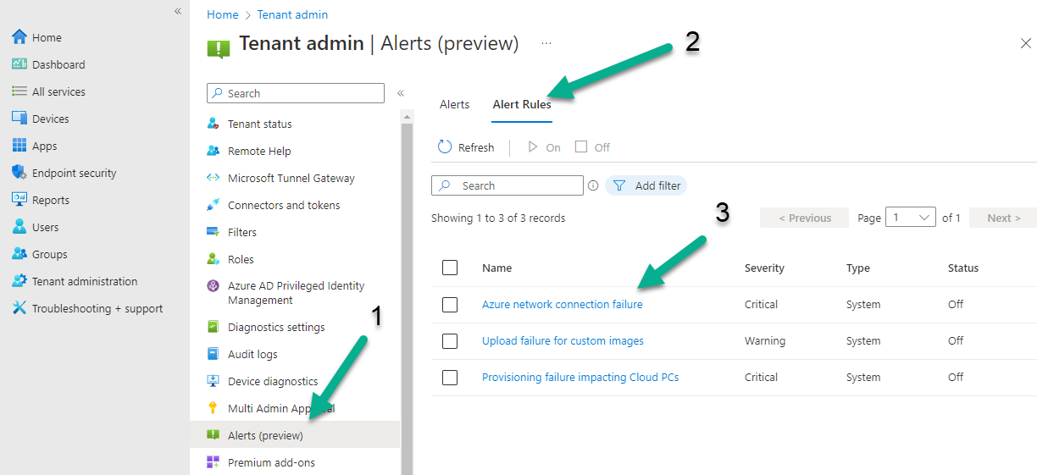
Task: Click the Troubleshooting + support wrench icon
Action: click(19, 308)
